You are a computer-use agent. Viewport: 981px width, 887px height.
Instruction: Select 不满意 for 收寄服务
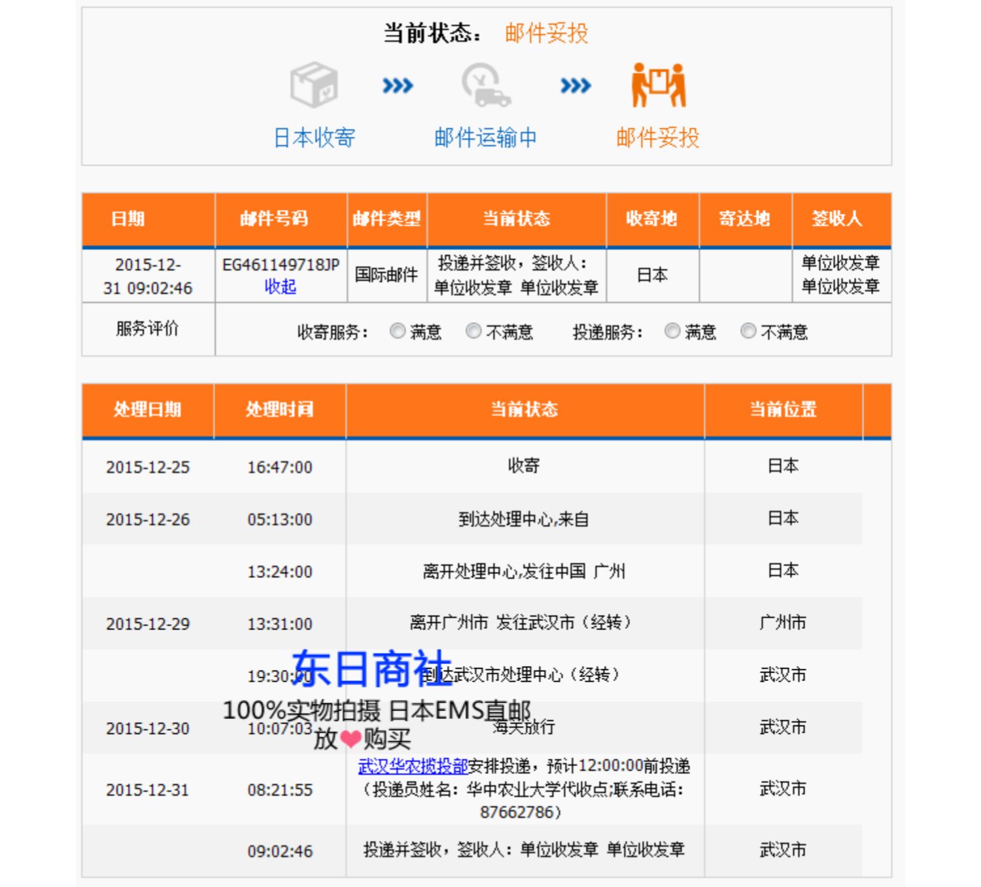click(473, 331)
